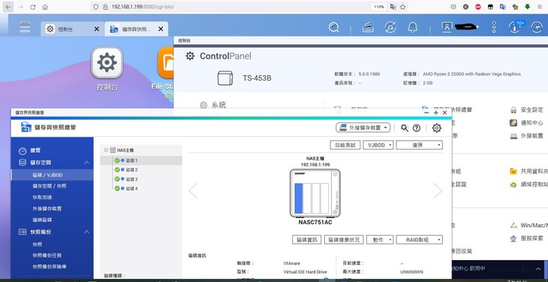The width and height of the screenshot is (548, 282).
Task: Open the VJBOD dropdown button
Action: point(378,145)
